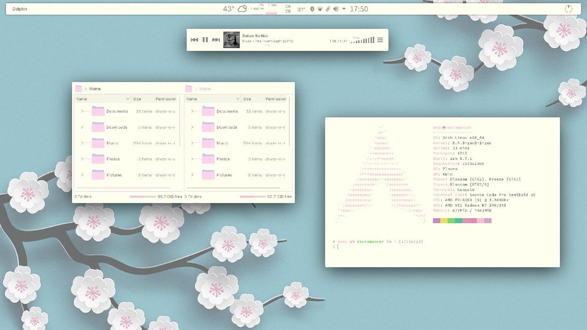The width and height of the screenshot is (587, 330).
Task: Select Downloads folder icon in left pane
Action: (98, 127)
